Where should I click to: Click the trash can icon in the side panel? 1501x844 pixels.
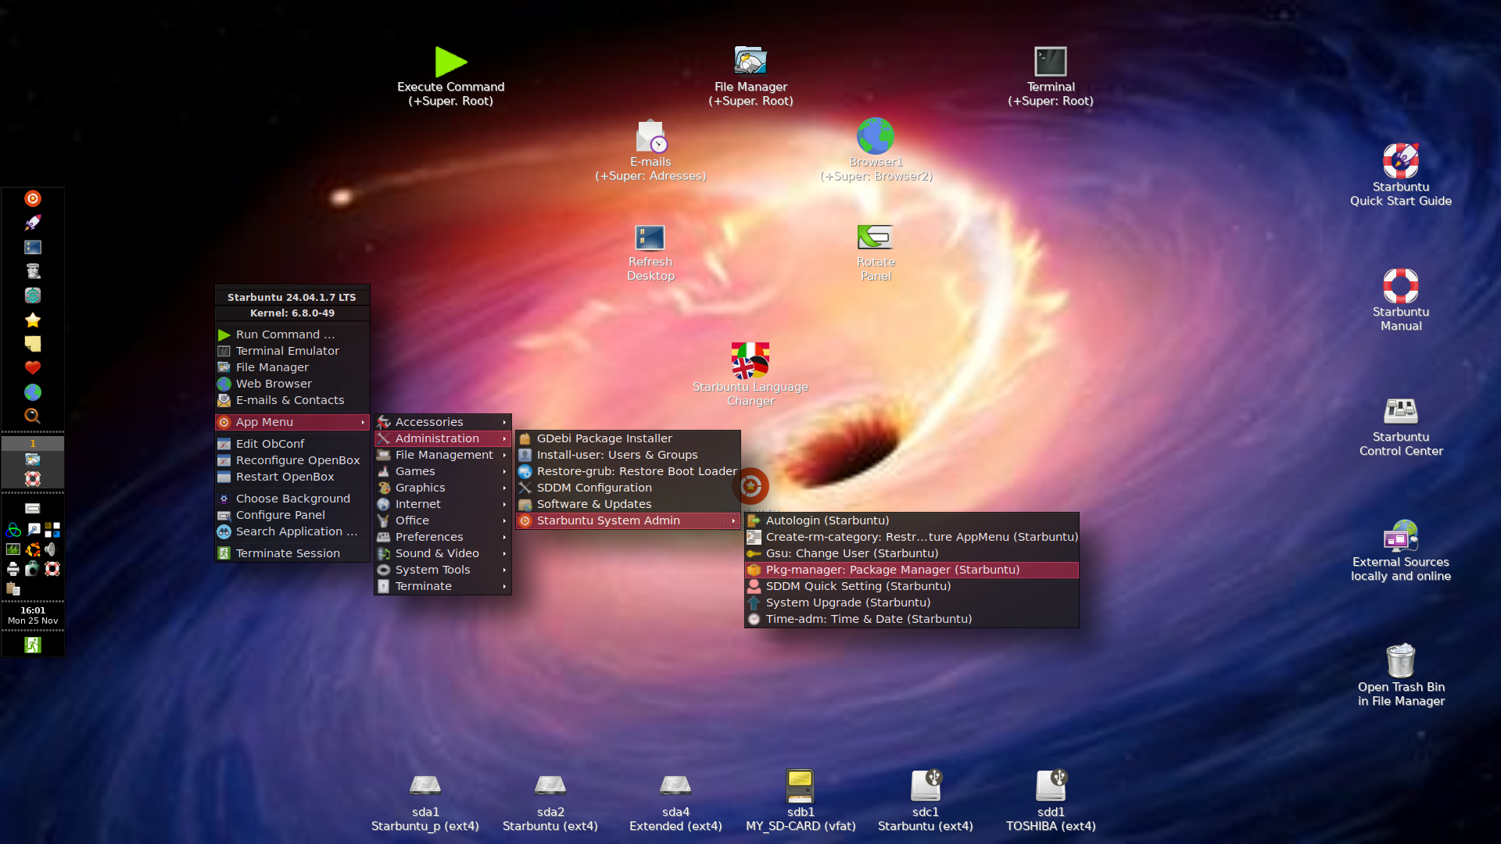[33, 271]
